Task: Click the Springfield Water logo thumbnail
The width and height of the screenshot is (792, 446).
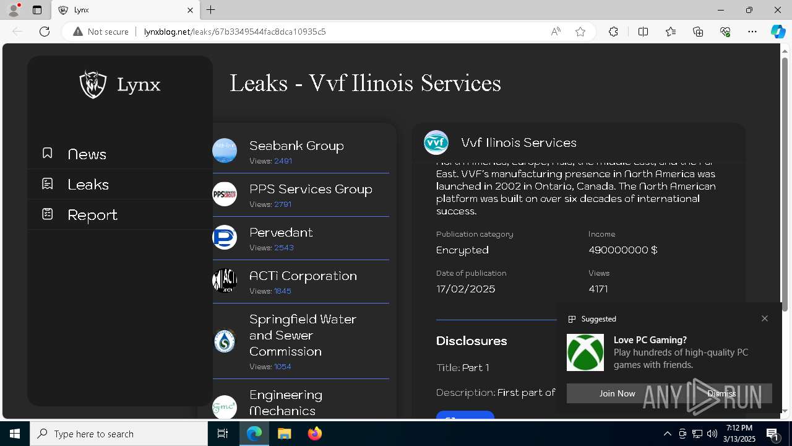Action: tap(225, 341)
